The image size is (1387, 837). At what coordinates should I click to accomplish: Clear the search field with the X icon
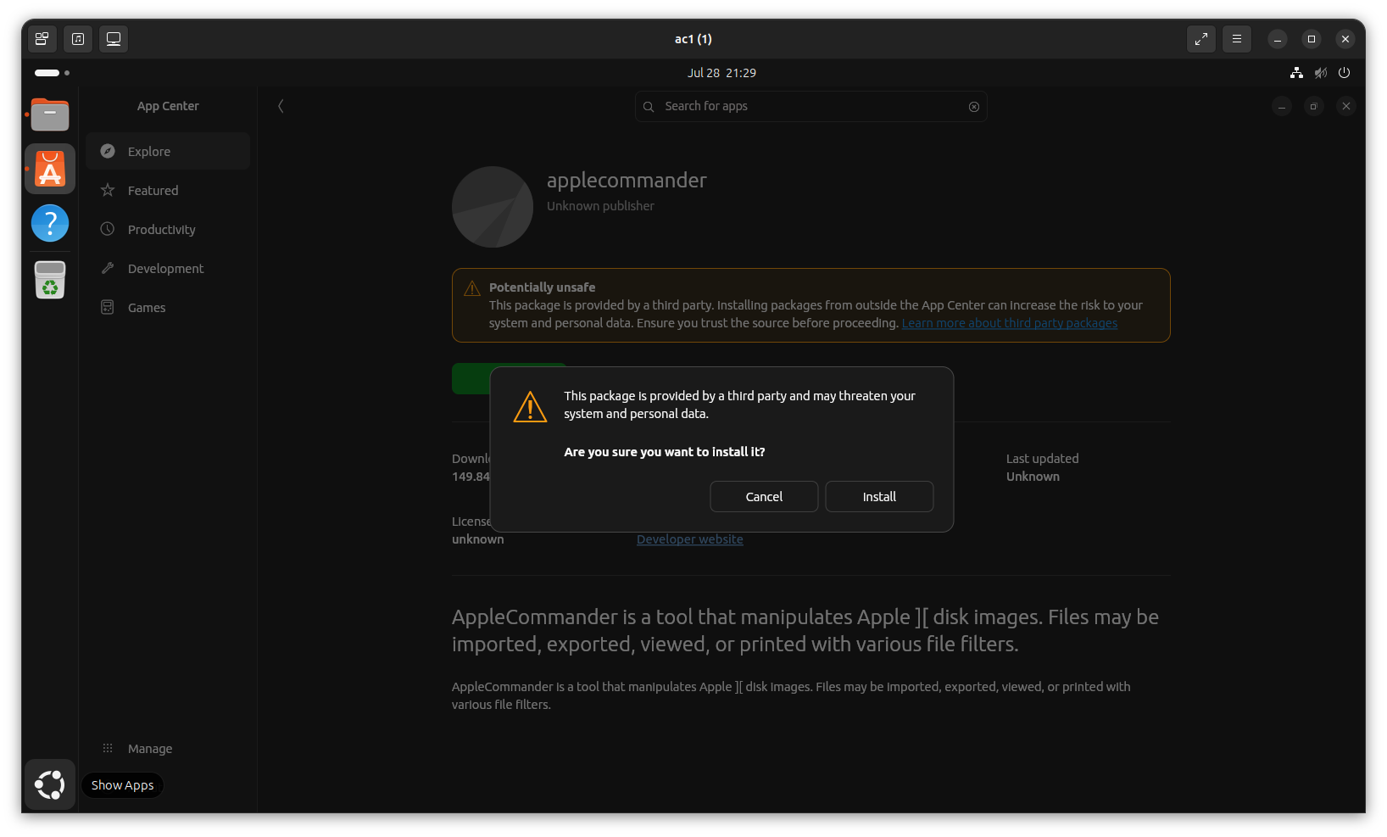pyautogui.click(x=974, y=107)
